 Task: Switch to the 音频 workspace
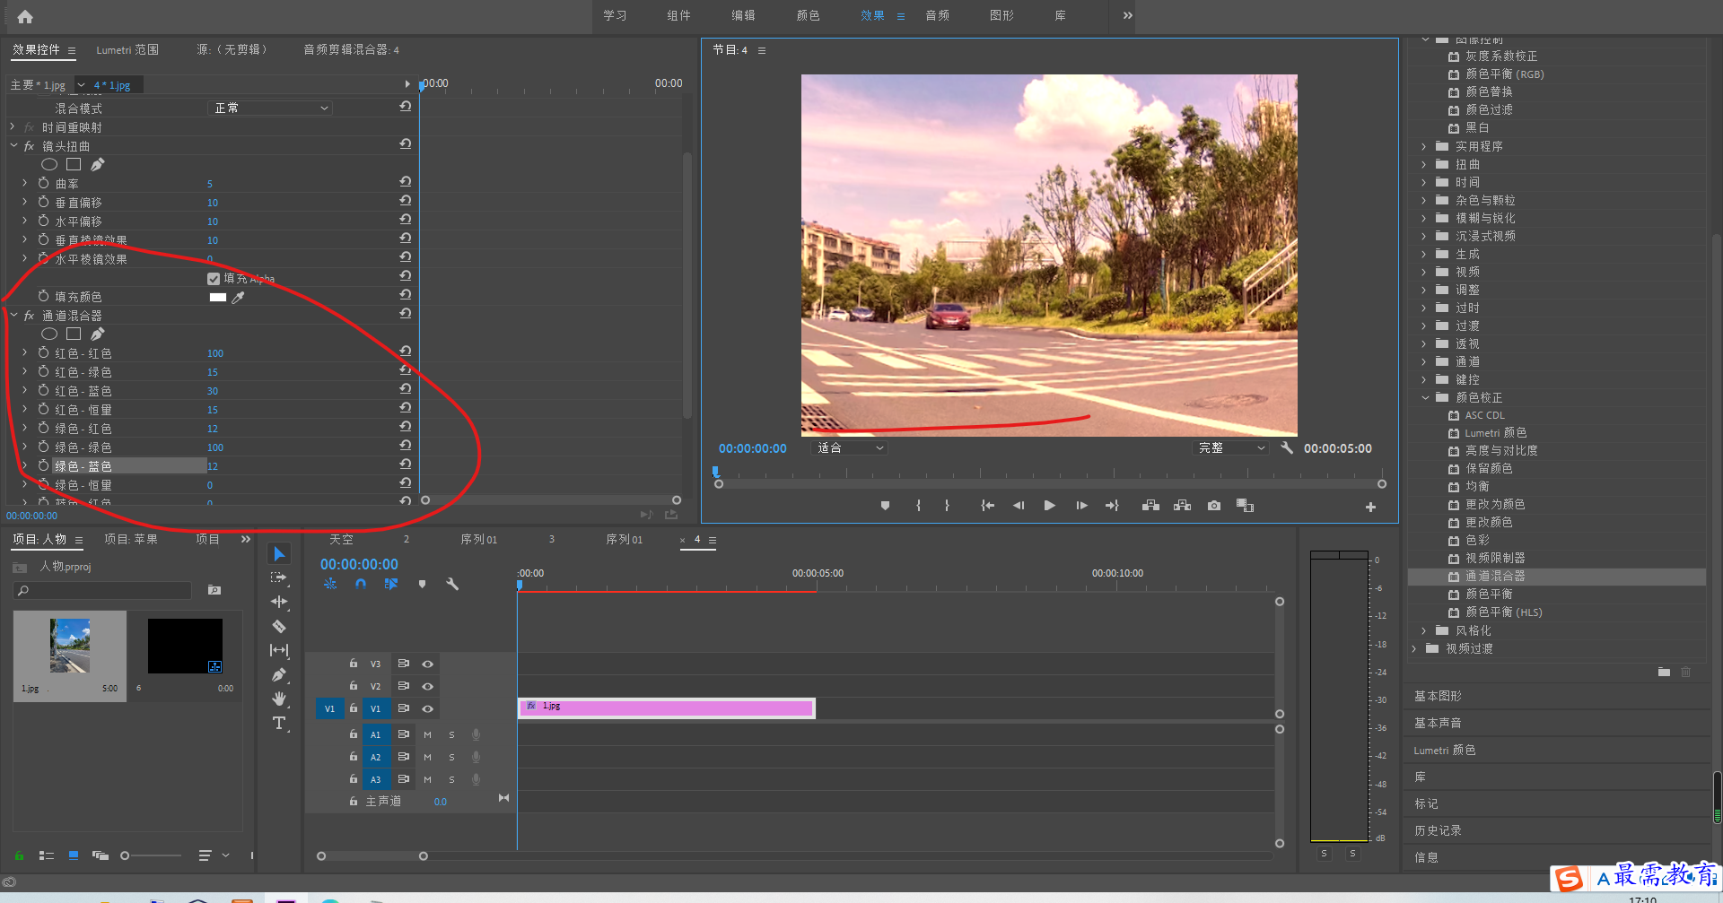(x=937, y=15)
